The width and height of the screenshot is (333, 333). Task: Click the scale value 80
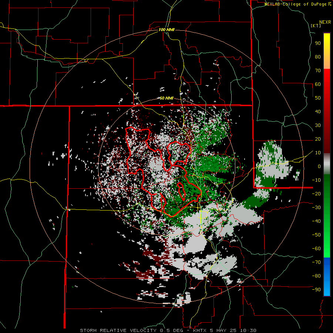pos(318,57)
